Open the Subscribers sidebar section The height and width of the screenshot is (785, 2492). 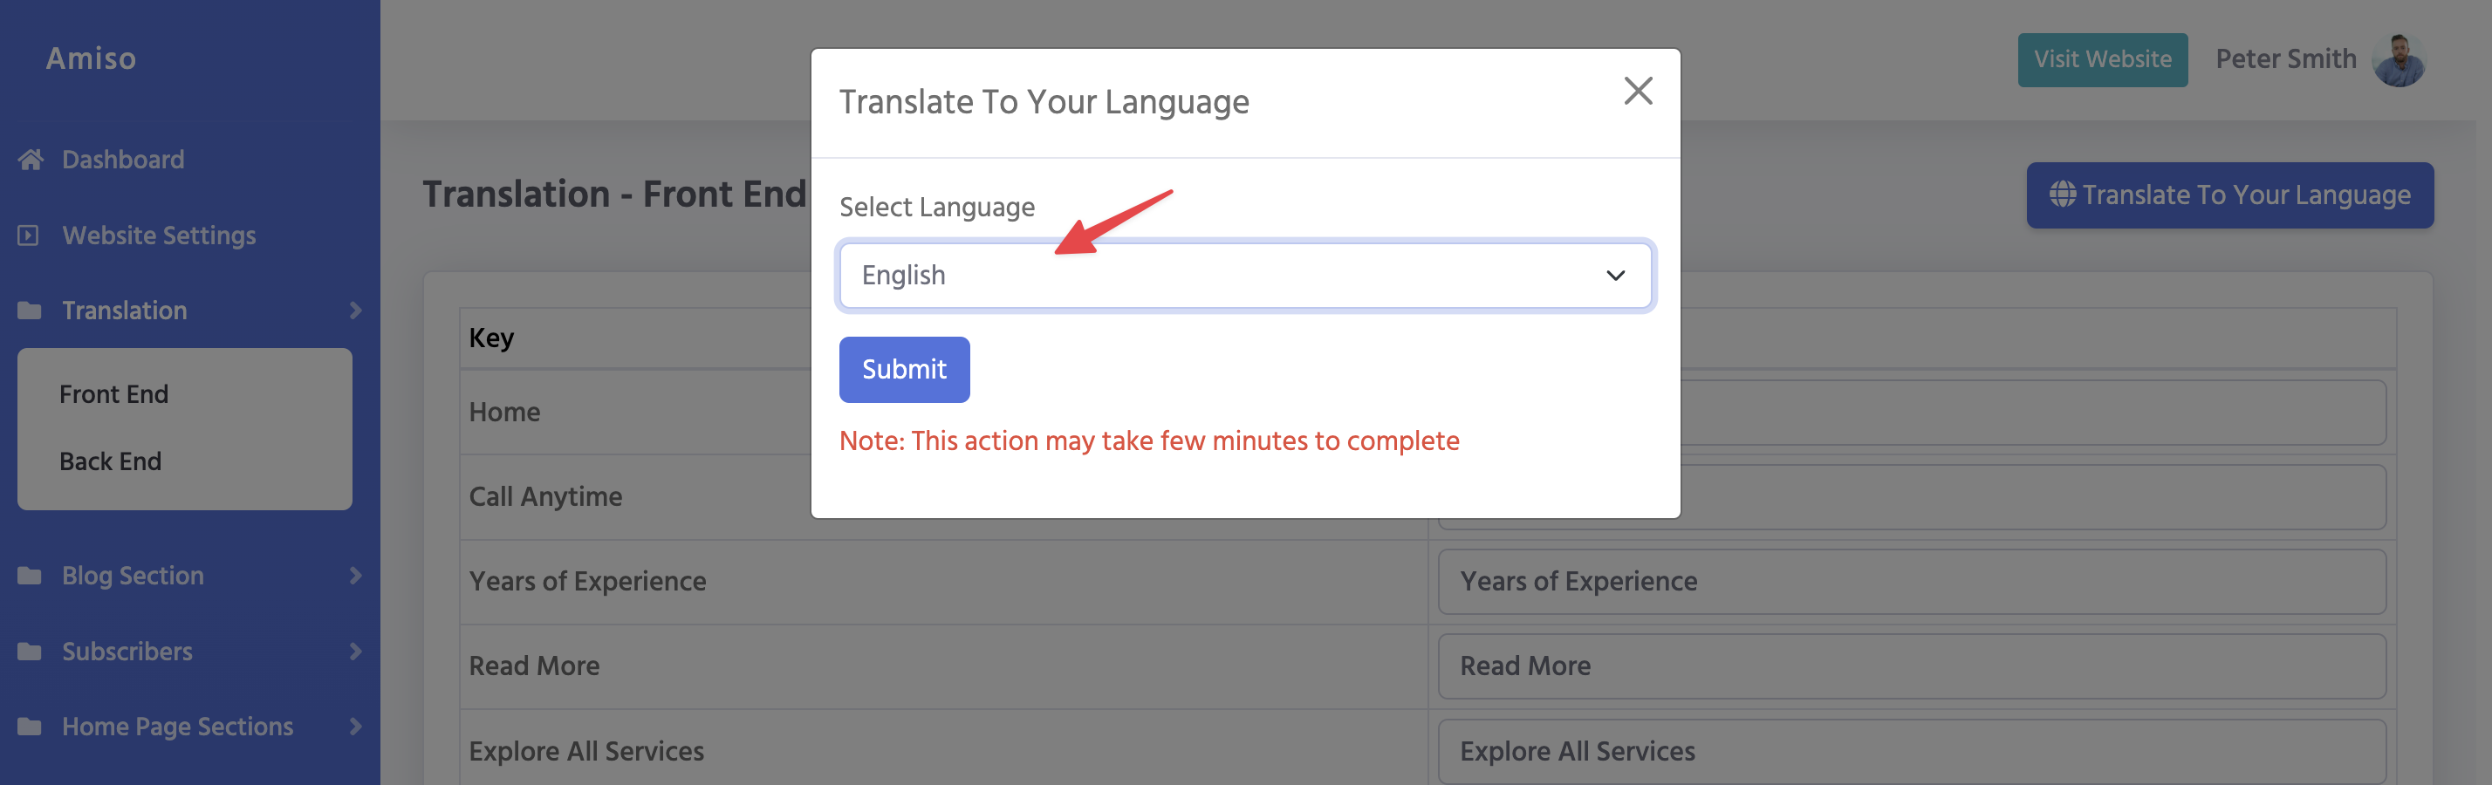click(x=127, y=652)
